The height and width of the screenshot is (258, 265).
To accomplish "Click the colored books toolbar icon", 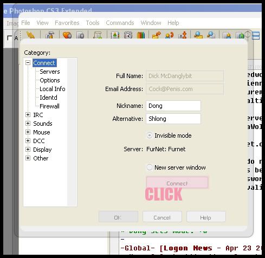I will tap(141, 35).
